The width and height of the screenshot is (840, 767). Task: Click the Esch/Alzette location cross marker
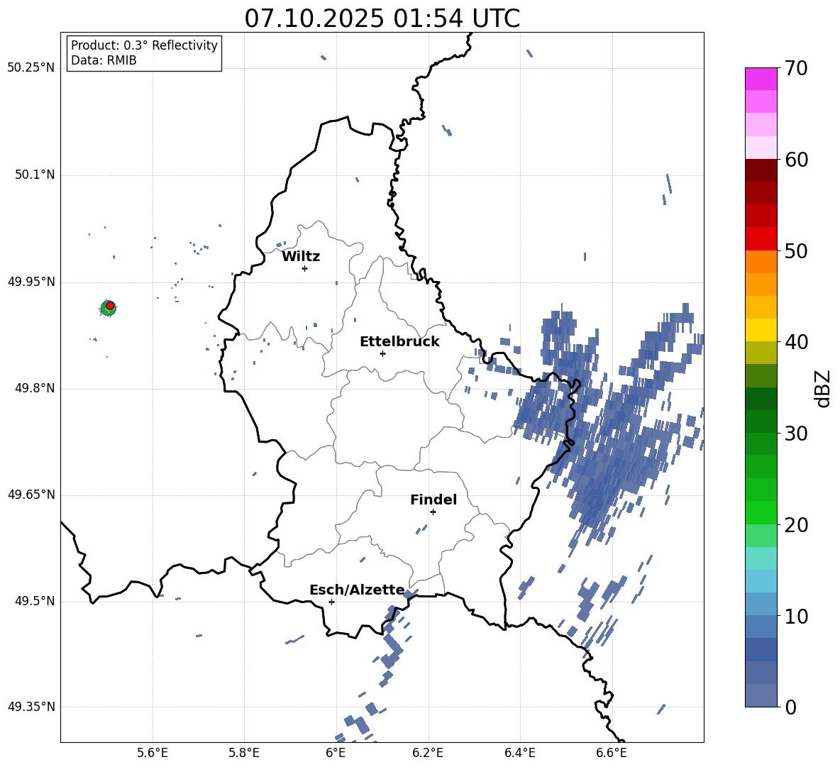pos(331,602)
